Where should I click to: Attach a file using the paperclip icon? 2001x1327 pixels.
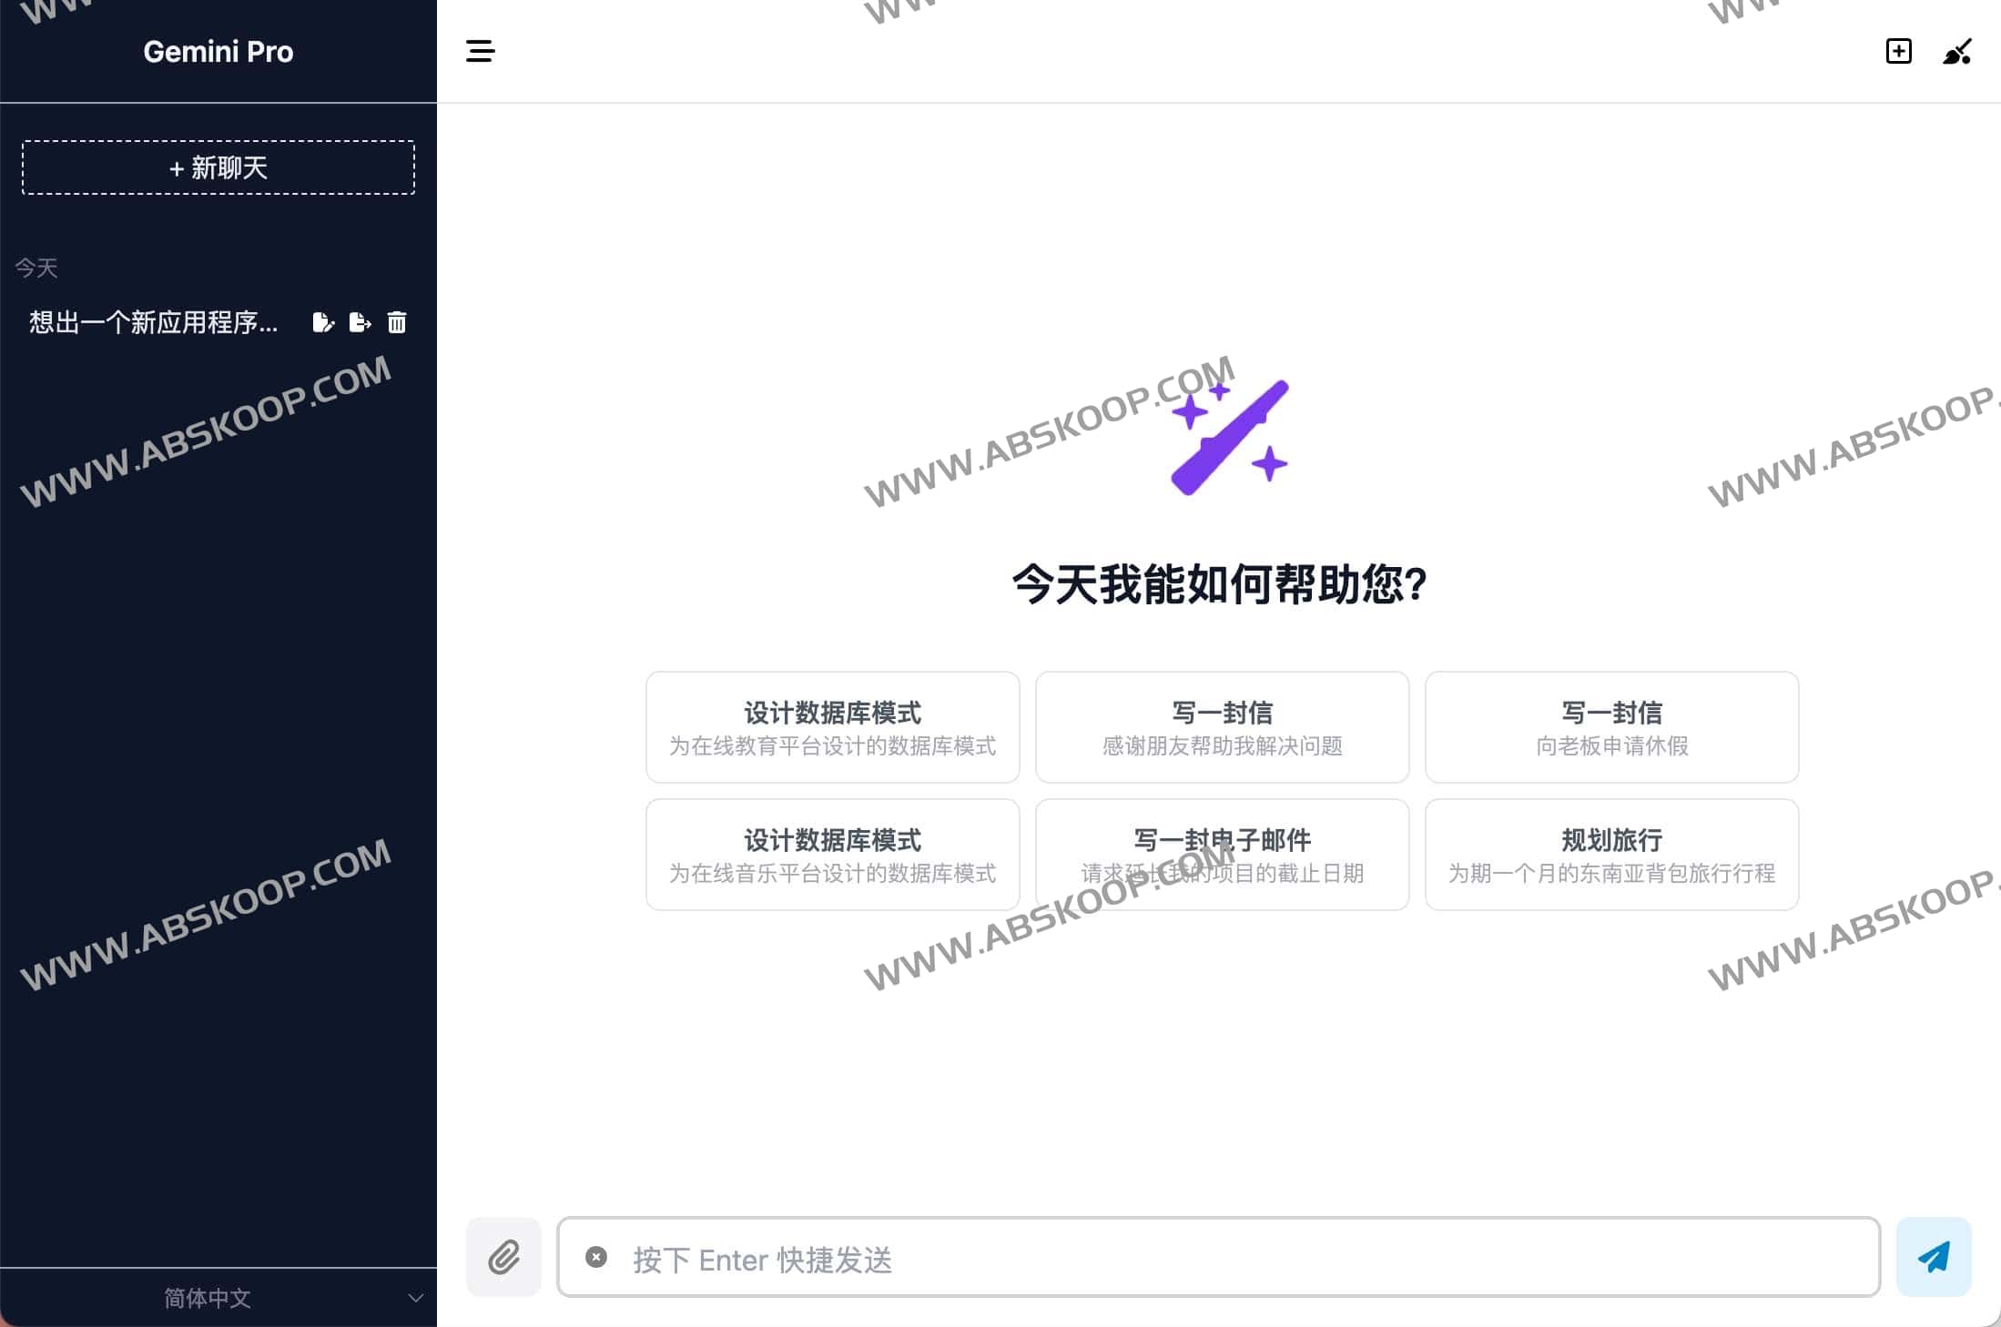pos(503,1257)
